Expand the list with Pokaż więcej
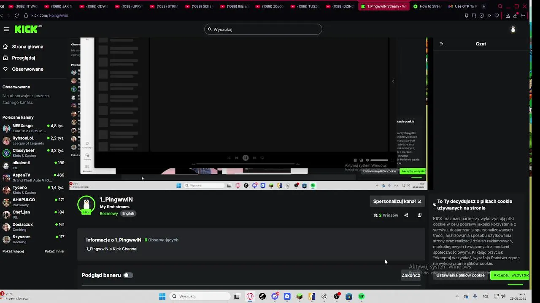Image resolution: width=540 pixels, height=303 pixels. (13, 251)
